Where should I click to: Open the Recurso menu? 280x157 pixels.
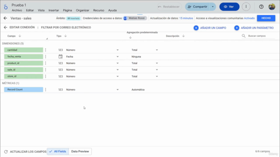[x=98, y=10]
